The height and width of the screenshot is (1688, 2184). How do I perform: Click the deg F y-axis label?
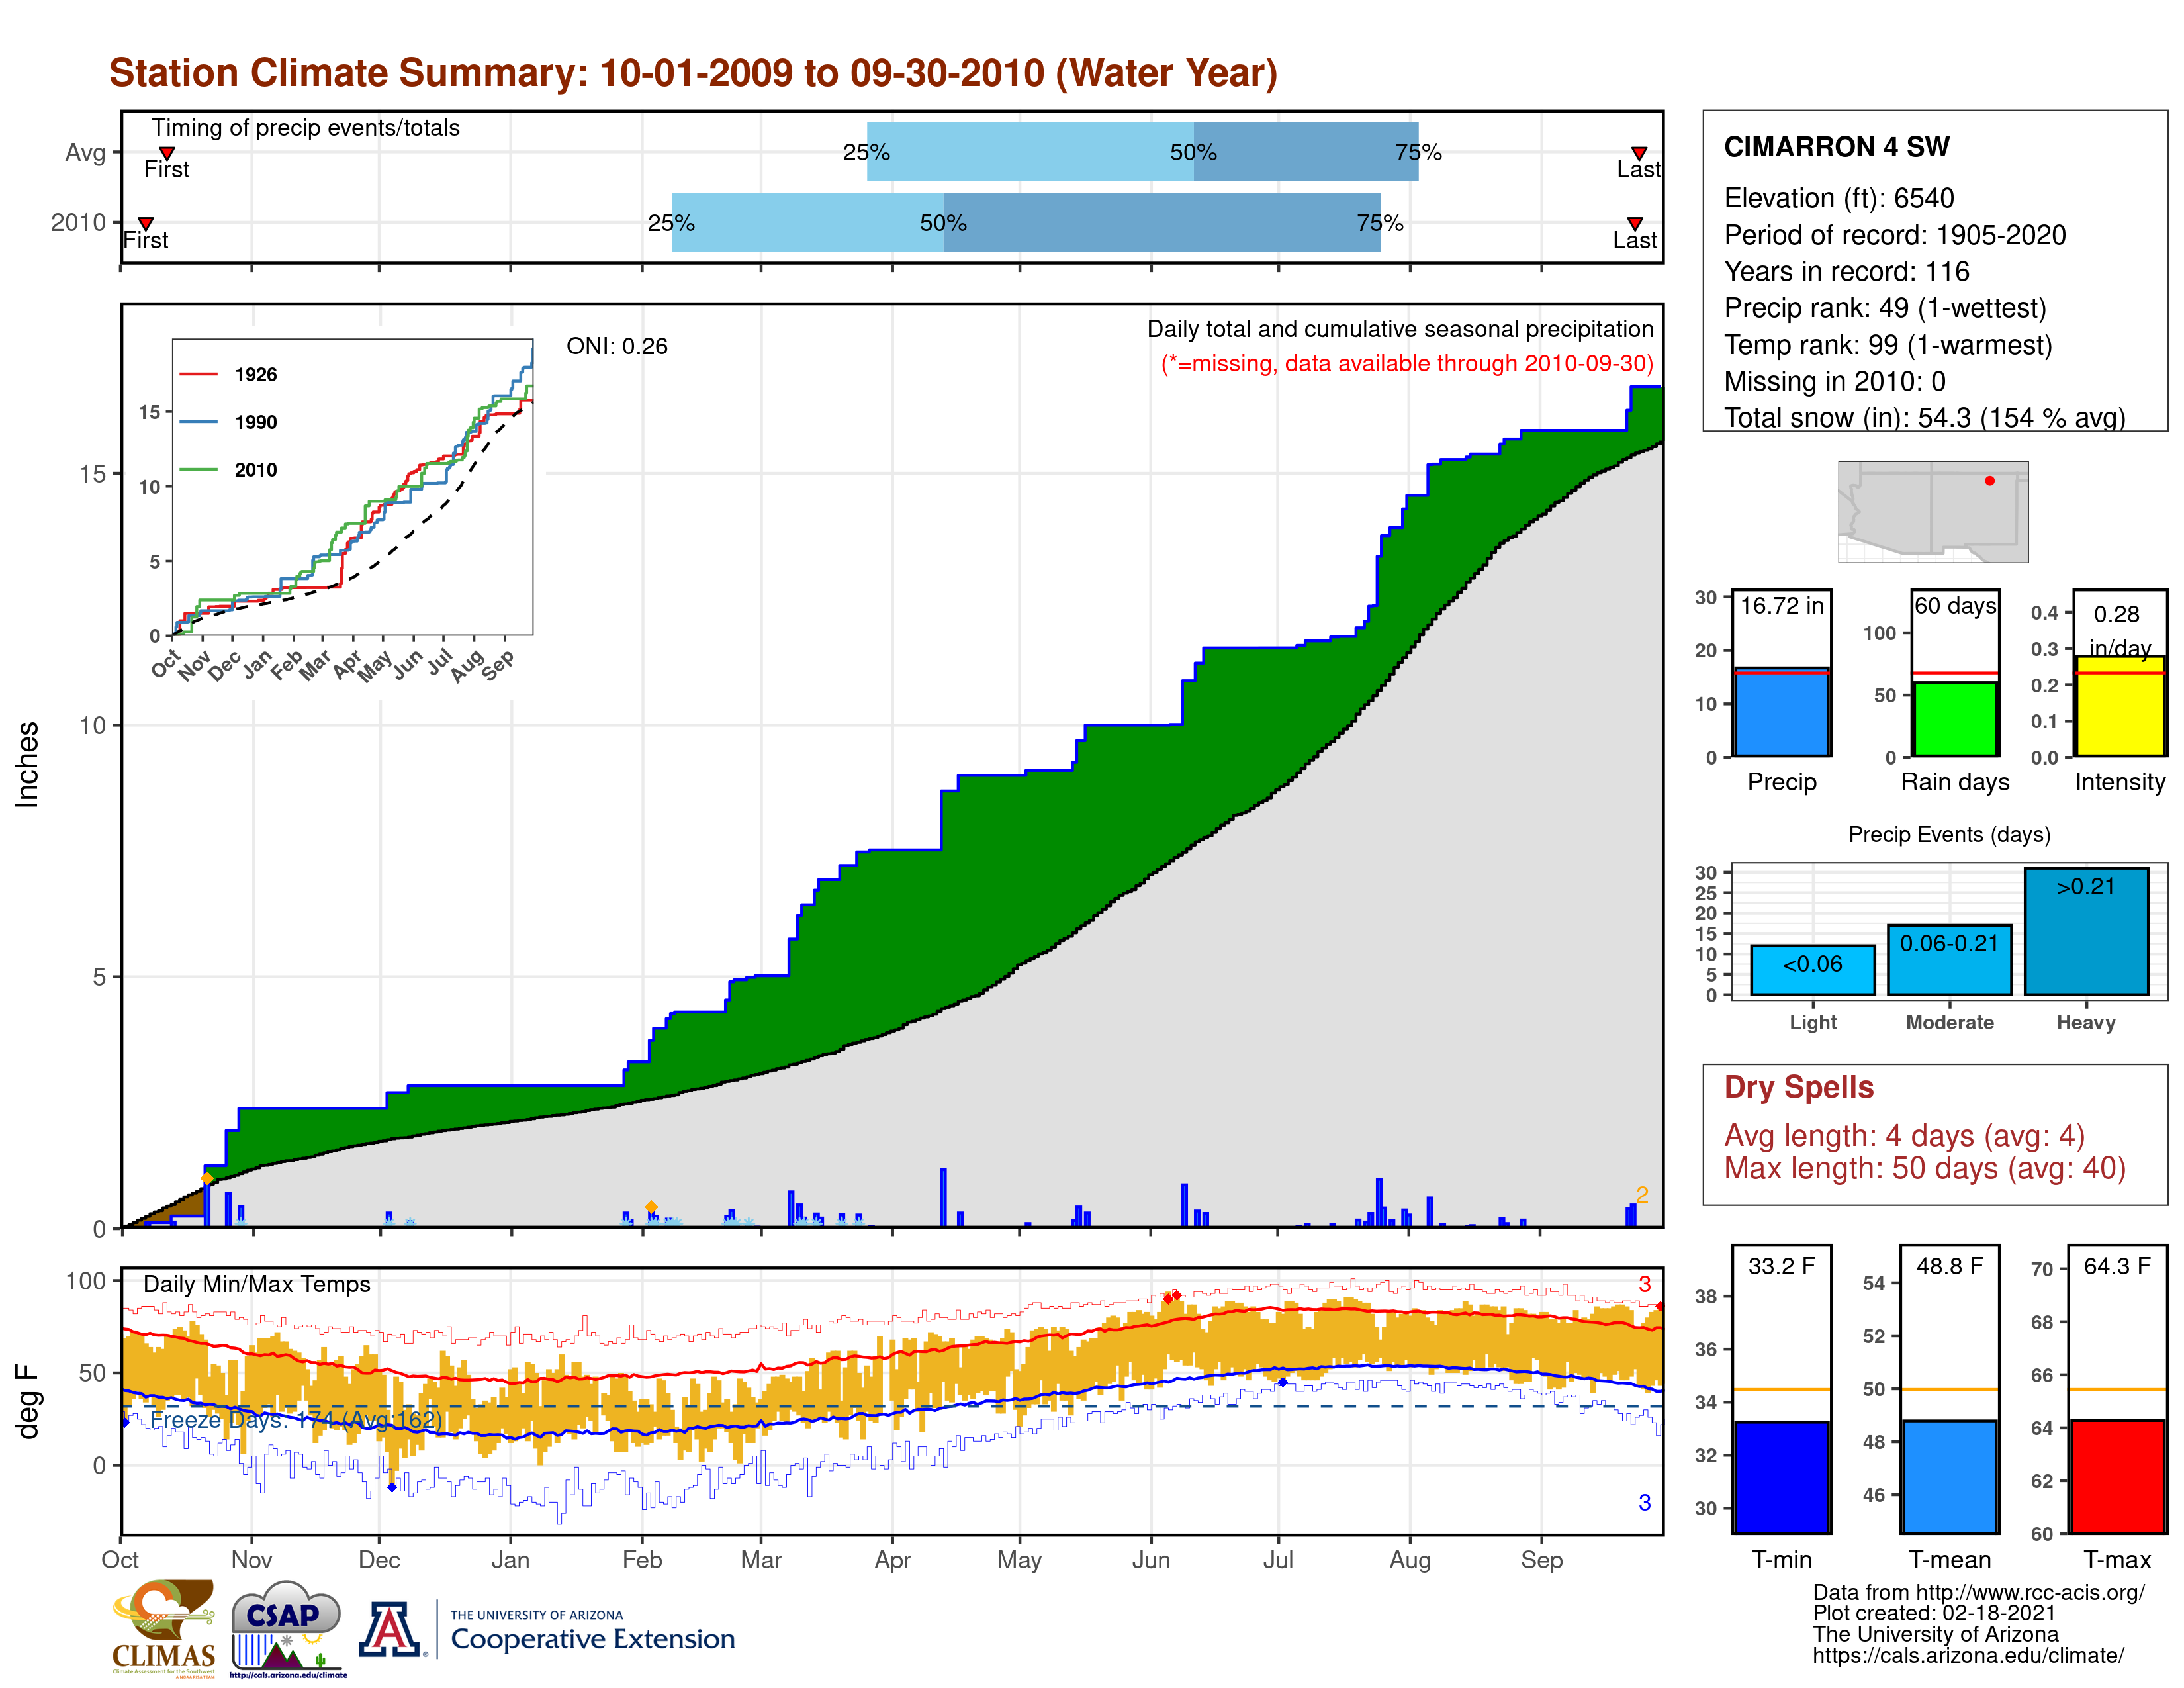(x=27, y=1401)
